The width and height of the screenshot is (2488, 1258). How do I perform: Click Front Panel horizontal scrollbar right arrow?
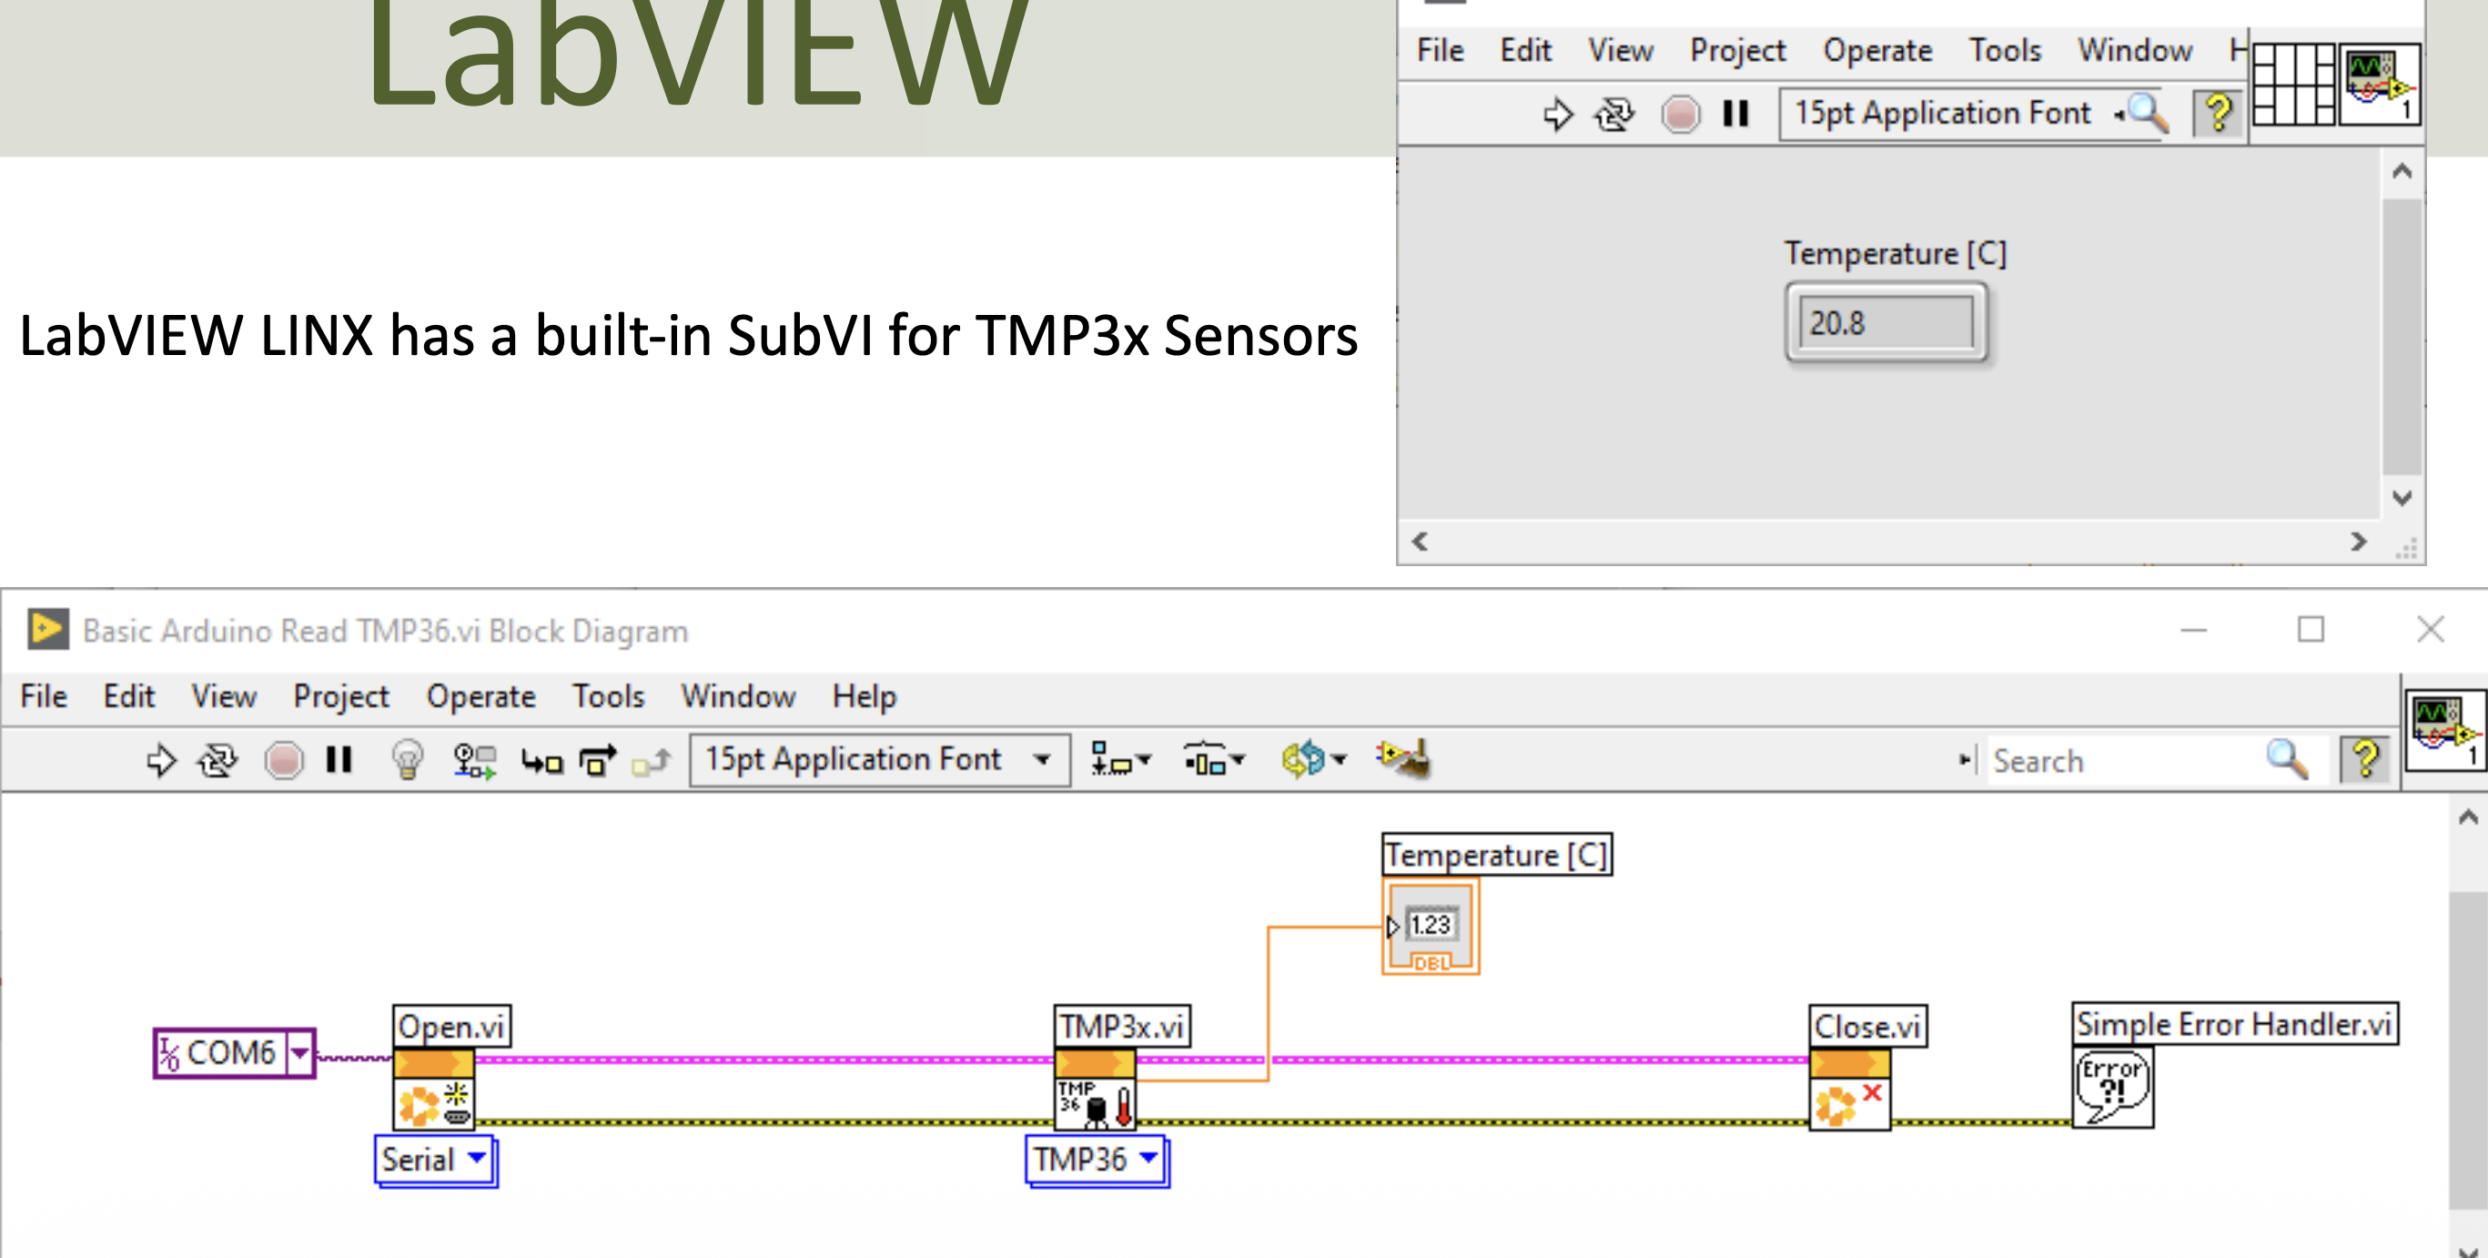point(2359,542)
